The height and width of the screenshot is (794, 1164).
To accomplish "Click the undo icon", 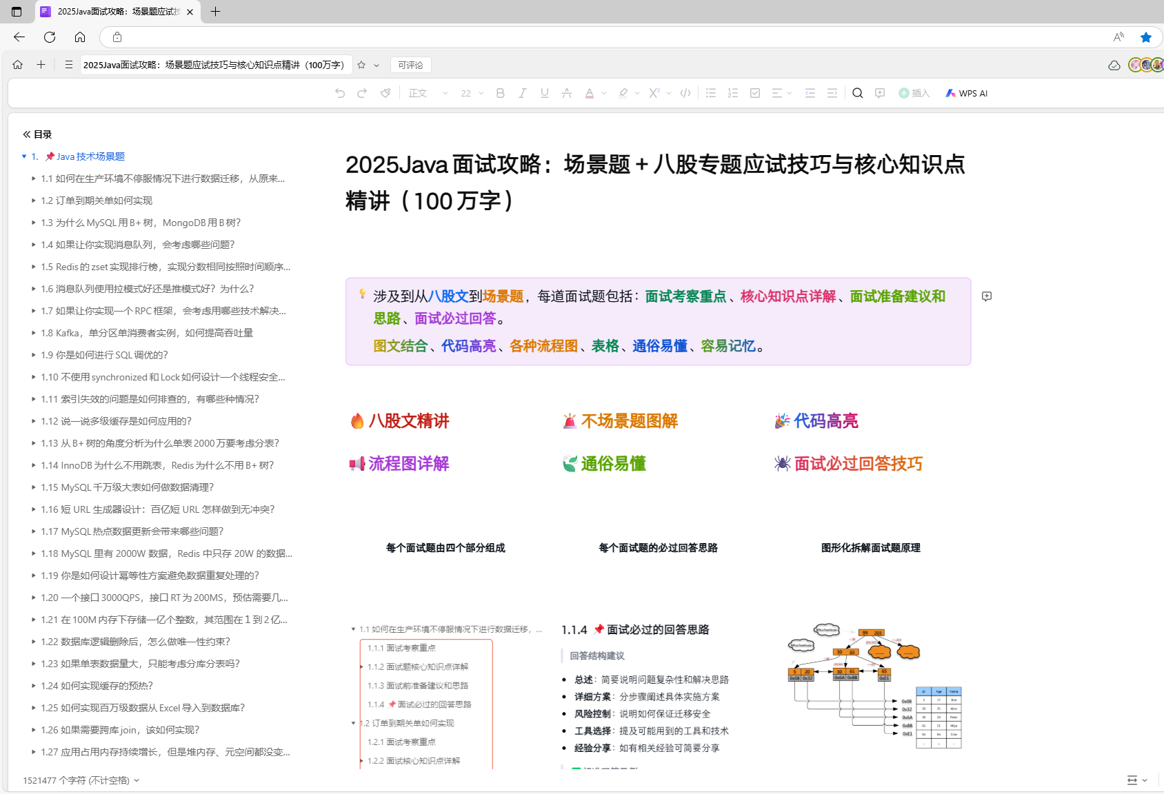I will [340, 93].
